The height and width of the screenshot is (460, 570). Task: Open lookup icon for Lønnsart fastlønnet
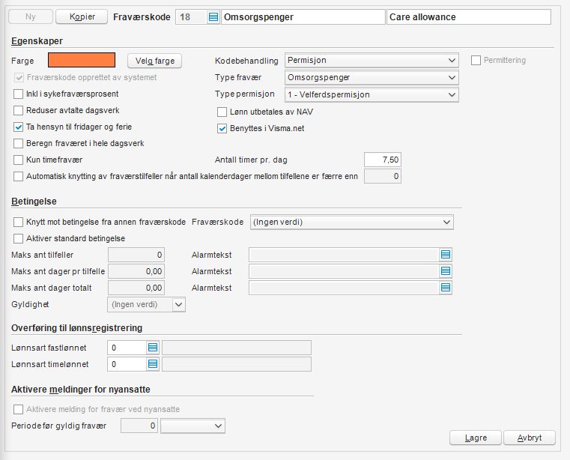click(153, 348)
